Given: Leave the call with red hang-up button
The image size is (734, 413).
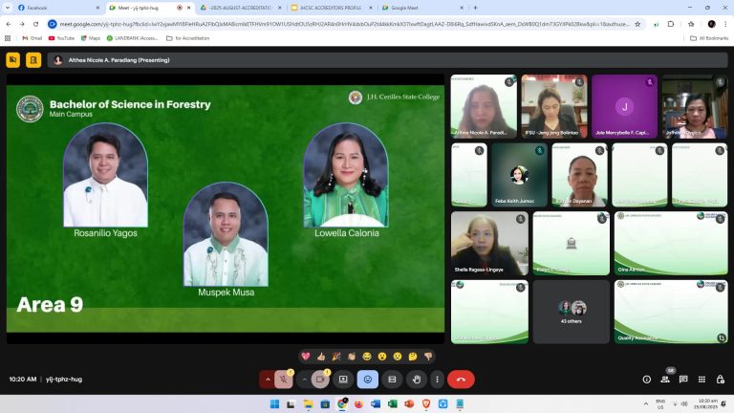Looking at the screenshot, I should click(461, 380).
